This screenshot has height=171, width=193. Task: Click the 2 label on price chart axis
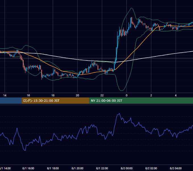(151, 95)
